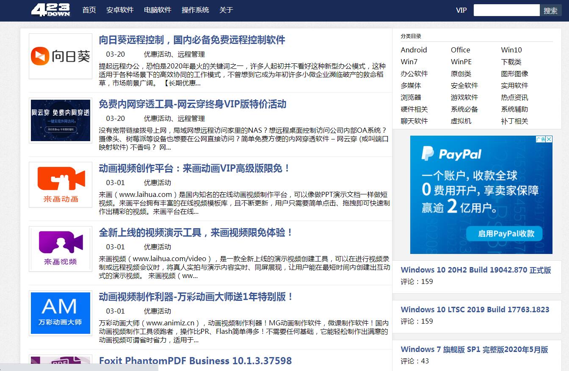Viewport: 569px width, 371px height.
Task: Open the 来画视频 purple logo thumbnail
Action: 61,249
